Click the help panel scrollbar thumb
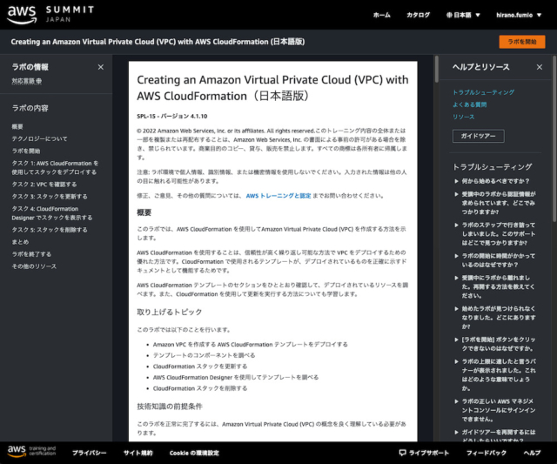This screenshot has width=557, height=464. point(554,139)
